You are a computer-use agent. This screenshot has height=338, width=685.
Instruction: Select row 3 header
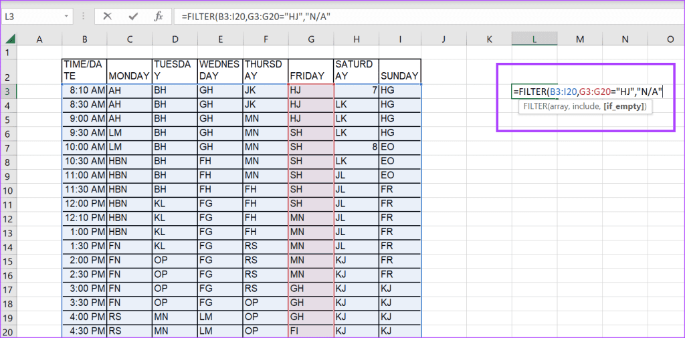[x=8, y=90]
